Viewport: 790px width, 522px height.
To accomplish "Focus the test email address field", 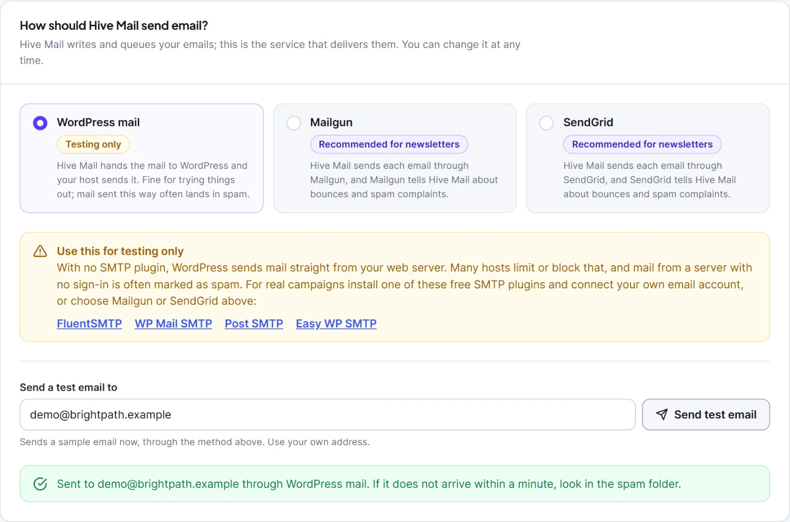I will [327, 414].
